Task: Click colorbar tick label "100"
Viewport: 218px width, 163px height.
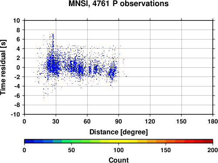Action: pyautogui.click(x=119, y=150)
